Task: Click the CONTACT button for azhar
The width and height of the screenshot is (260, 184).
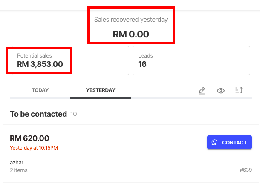Action: click(229, 142)
